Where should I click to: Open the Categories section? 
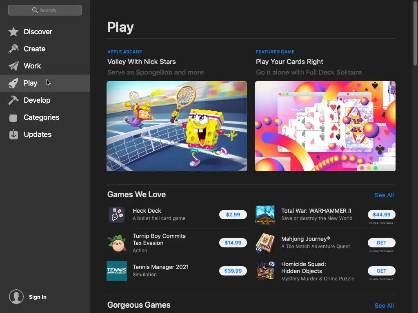pyautogui.click(x=45, y=117)
